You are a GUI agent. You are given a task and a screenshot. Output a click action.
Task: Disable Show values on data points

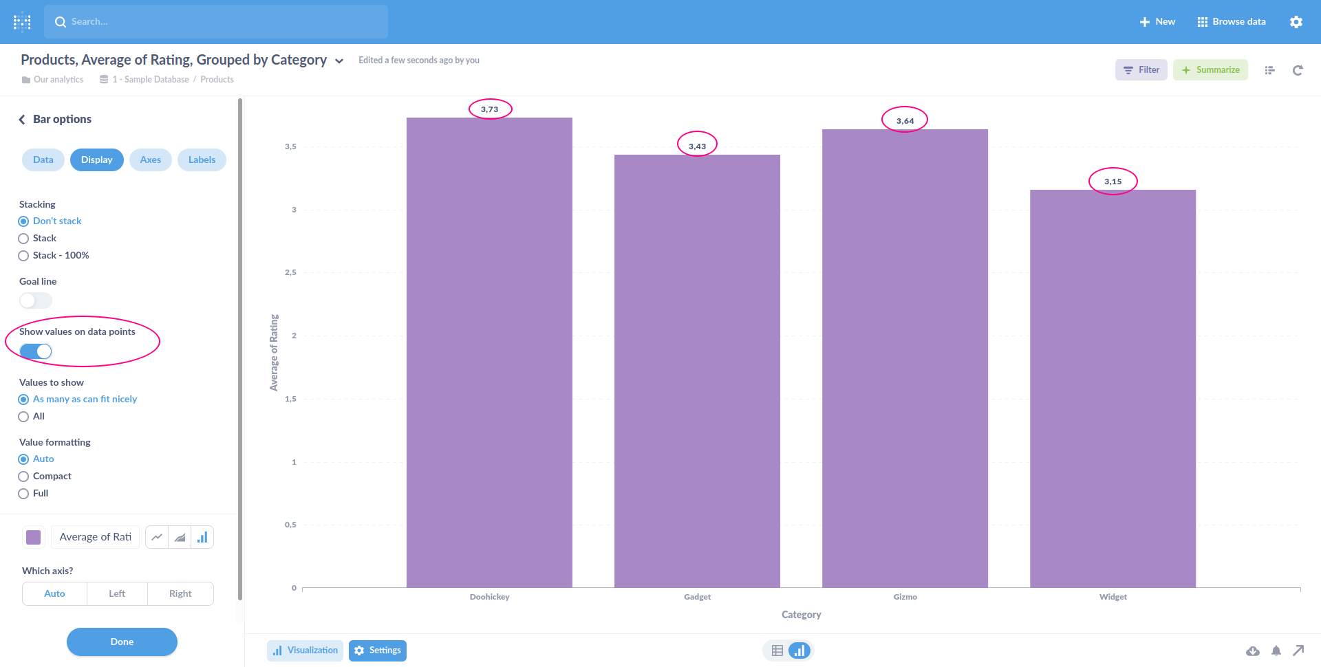pyautogui.click(x=34, y=351)
